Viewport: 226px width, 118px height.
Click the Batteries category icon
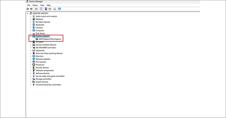click(34, 19)
